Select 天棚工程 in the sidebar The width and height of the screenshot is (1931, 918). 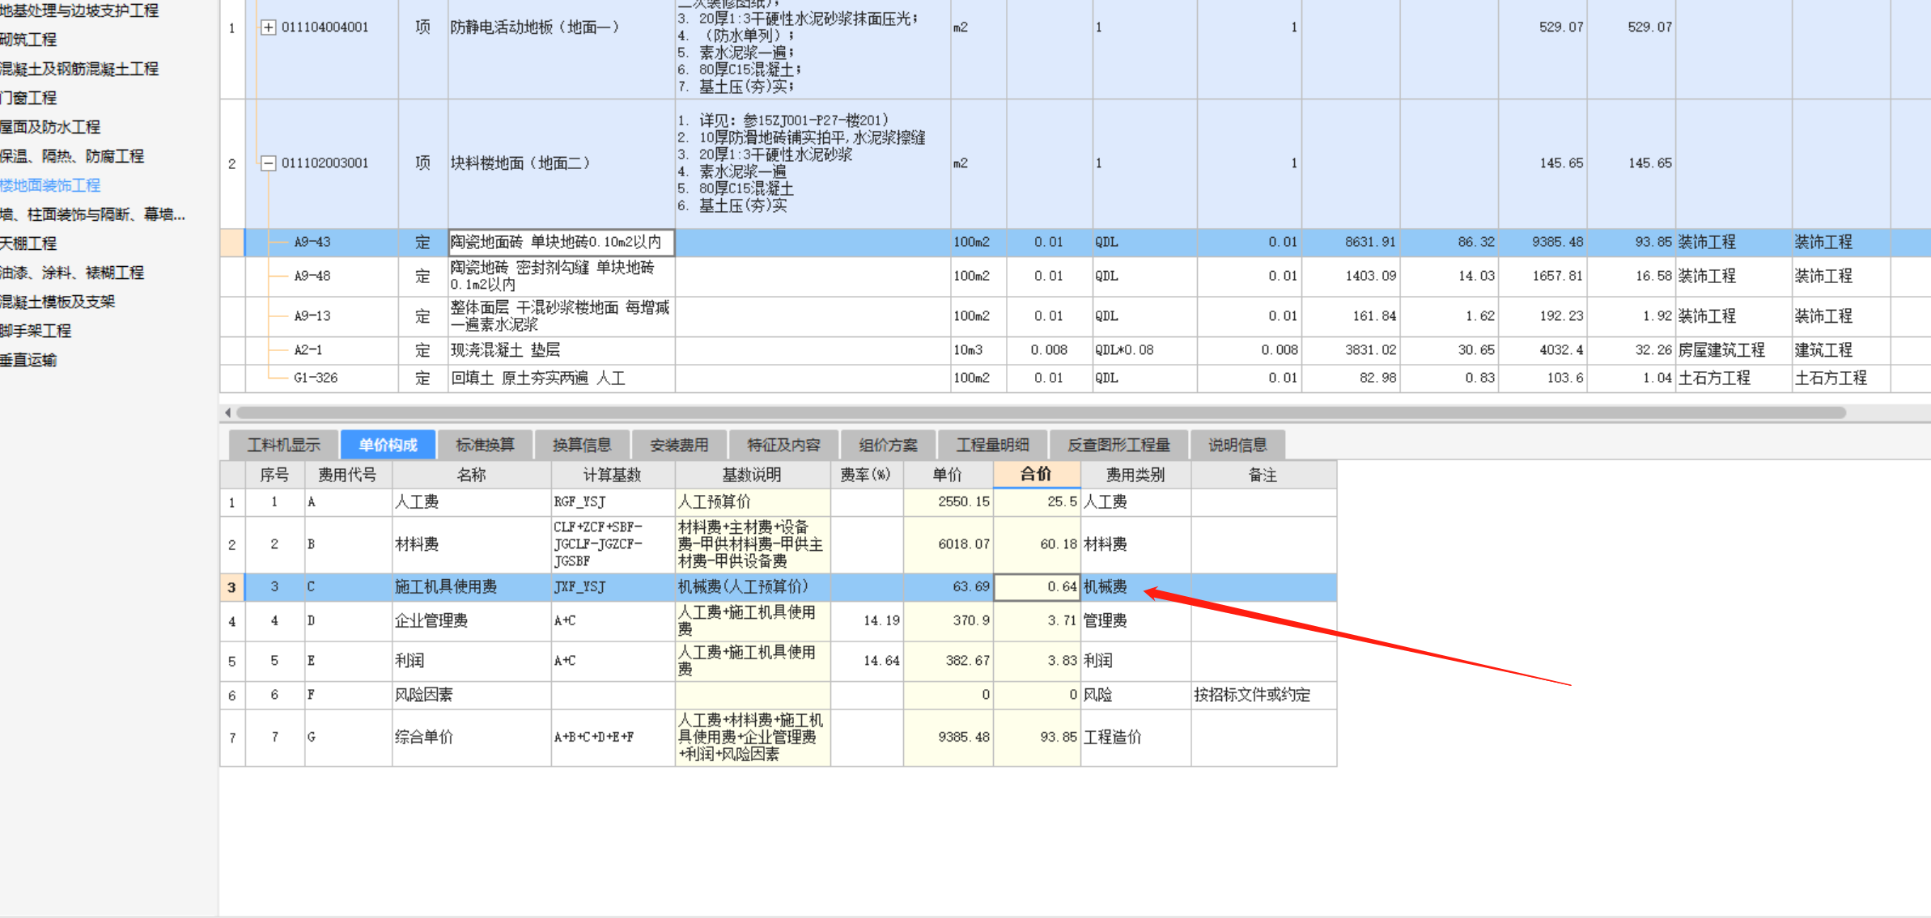(29, 243)
